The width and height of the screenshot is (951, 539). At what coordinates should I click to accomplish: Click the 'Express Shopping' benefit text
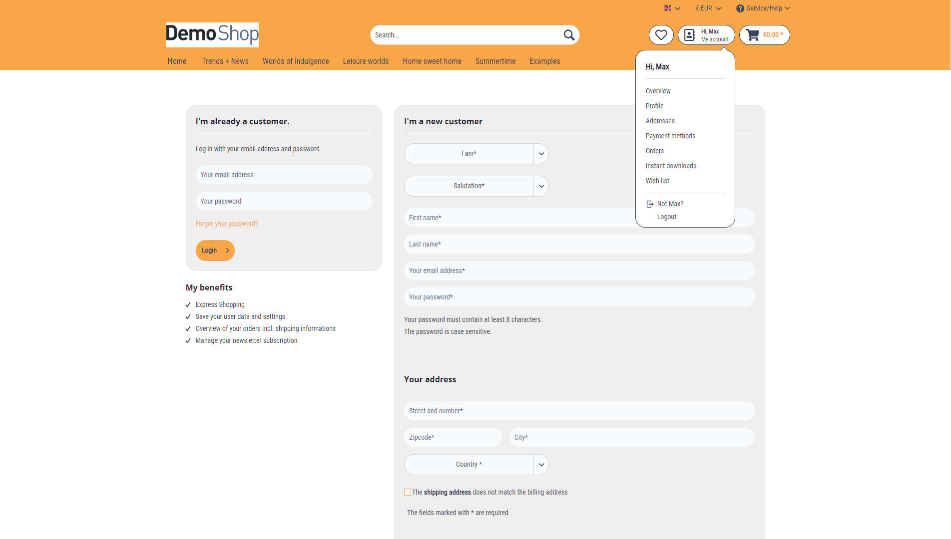(x=220, y=304)
